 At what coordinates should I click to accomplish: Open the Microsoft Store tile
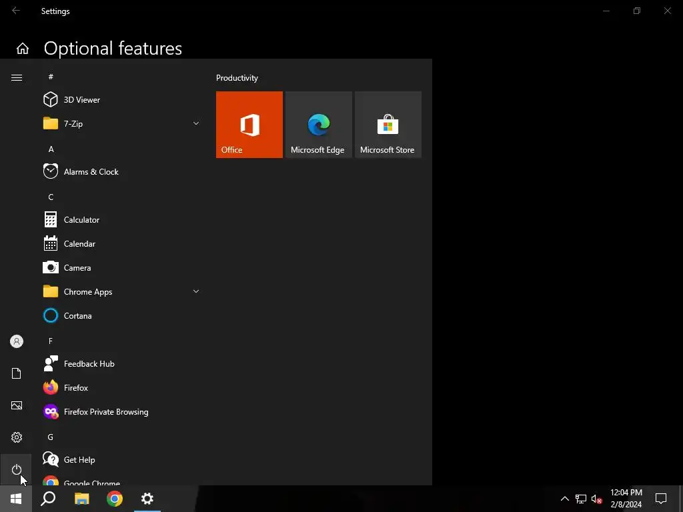click(388, 125)
